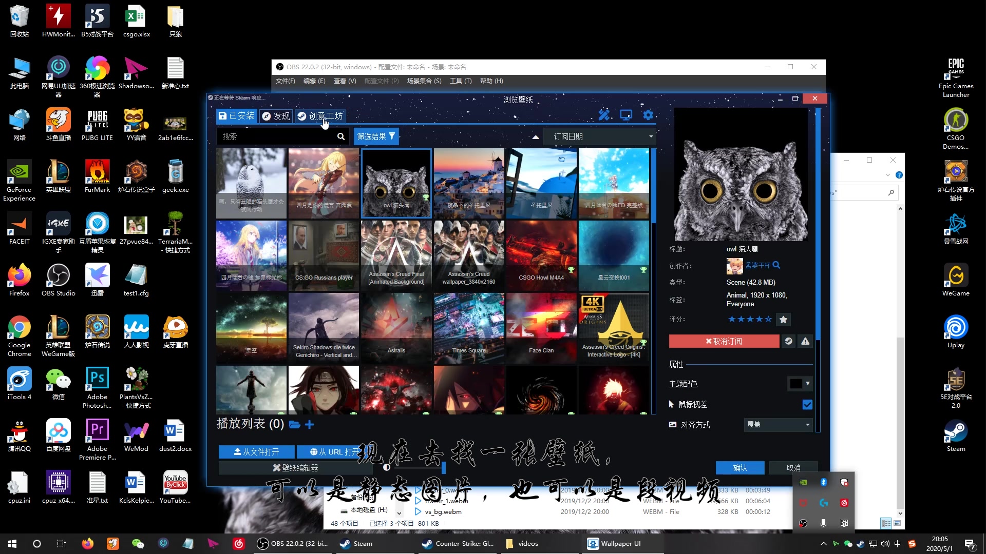
Task: Choose the Astralis wallpaper thumbnail
Action: [396, 328]
